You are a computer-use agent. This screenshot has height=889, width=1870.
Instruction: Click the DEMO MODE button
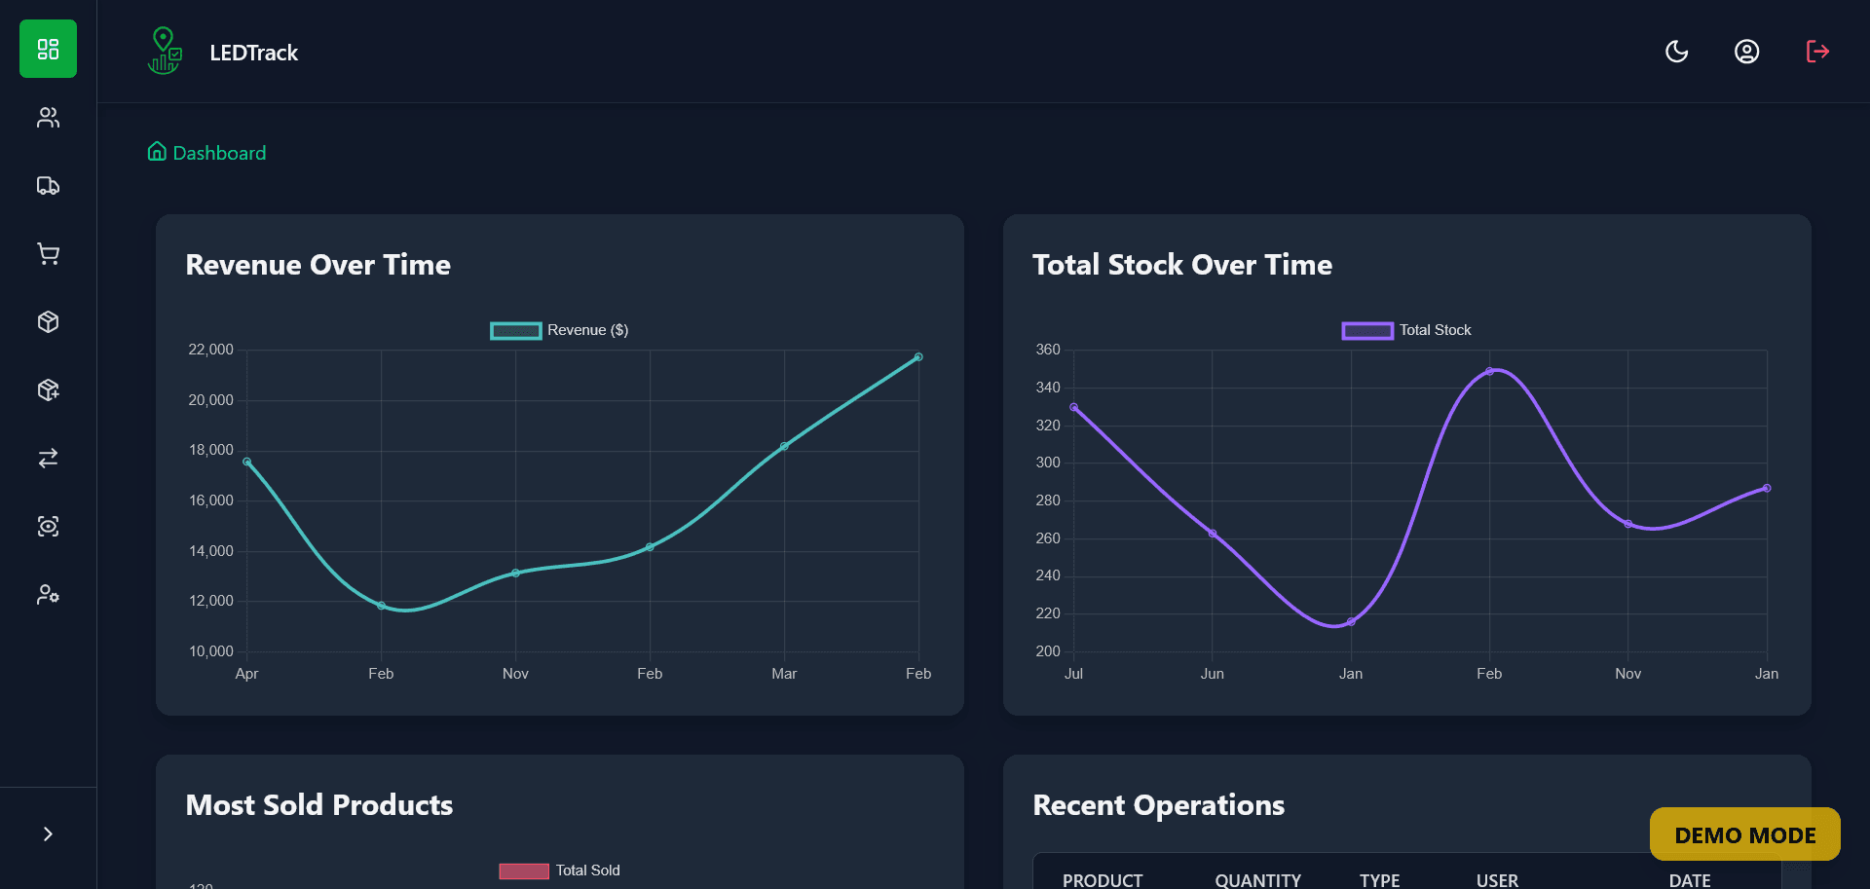point(1744,834)
